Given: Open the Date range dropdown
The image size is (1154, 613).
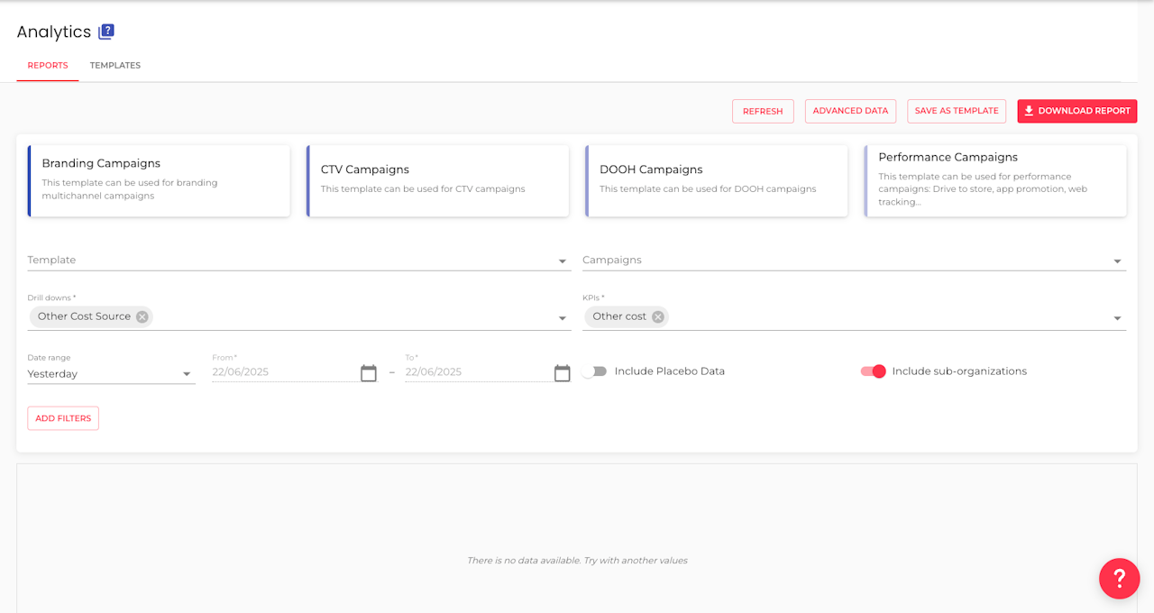Looking at the screenshot, I should pos(187,374).
